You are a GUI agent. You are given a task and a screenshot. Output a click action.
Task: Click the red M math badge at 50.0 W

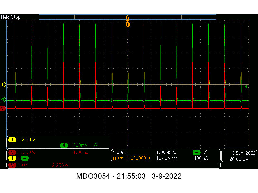click(13, 152)
